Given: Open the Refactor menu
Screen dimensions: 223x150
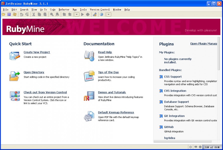Looking at the screenshot, I should click(64, 9).
